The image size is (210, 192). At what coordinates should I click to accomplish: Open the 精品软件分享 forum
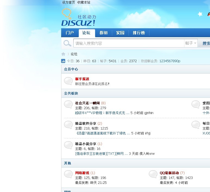[x=86, y=124]
